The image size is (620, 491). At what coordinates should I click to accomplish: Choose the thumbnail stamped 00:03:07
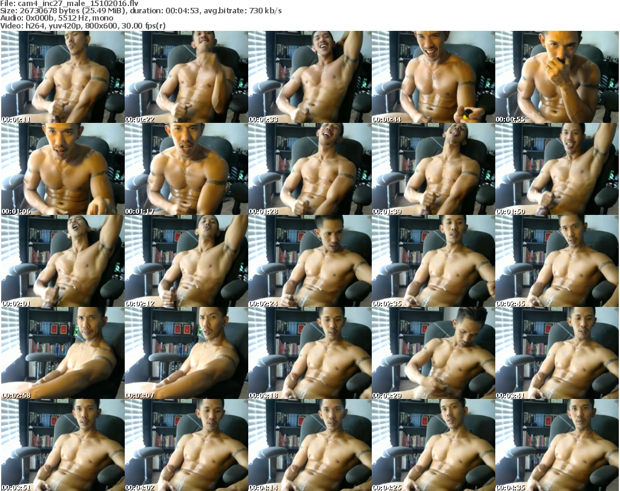186,353
